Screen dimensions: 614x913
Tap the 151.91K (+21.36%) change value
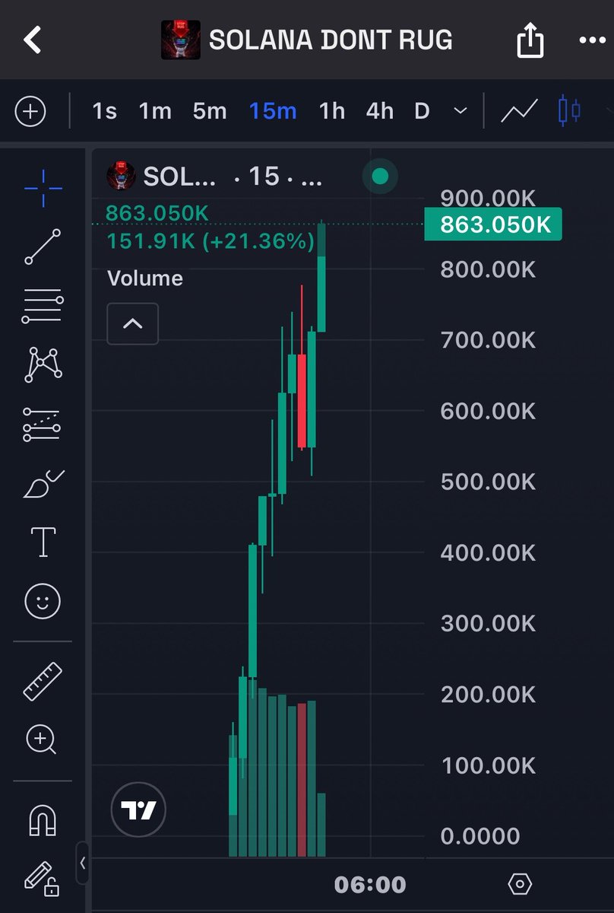click(210, 242)
